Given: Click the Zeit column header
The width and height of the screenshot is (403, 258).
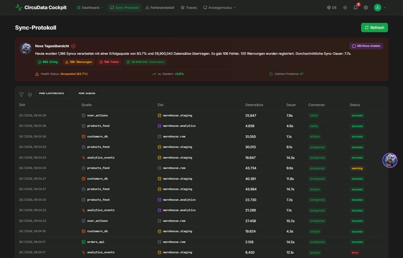Looking at the screenshot, I should 22,105.
